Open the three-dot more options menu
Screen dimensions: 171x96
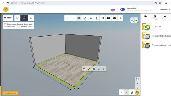click(x=120, y=18)
